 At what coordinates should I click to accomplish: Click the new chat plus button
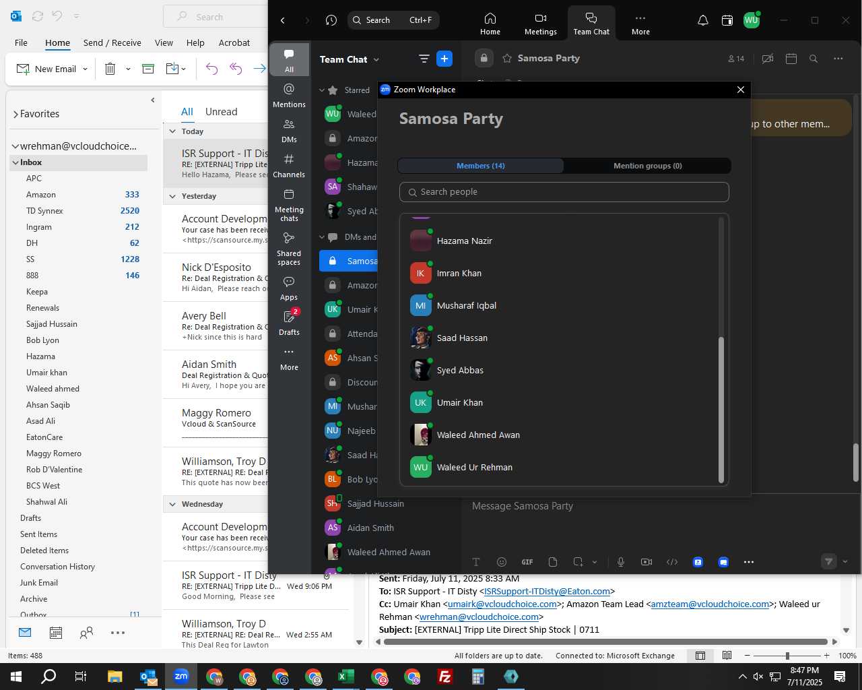click(444, 59)
